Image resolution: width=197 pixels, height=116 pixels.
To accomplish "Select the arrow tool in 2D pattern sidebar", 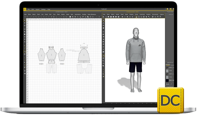I will click(x=25, y=20).
